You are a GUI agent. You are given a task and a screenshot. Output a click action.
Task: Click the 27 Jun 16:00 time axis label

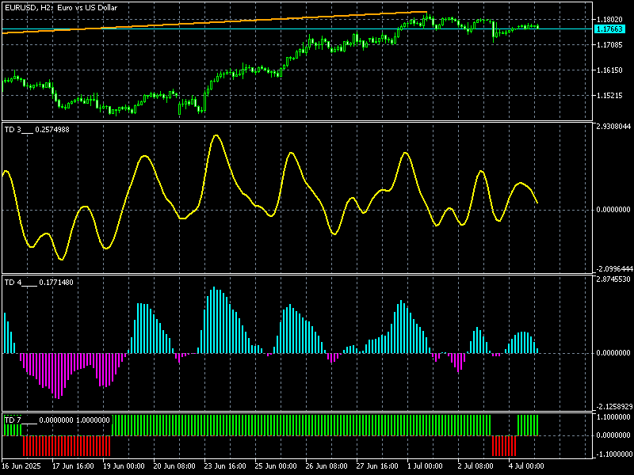point(377,465)
